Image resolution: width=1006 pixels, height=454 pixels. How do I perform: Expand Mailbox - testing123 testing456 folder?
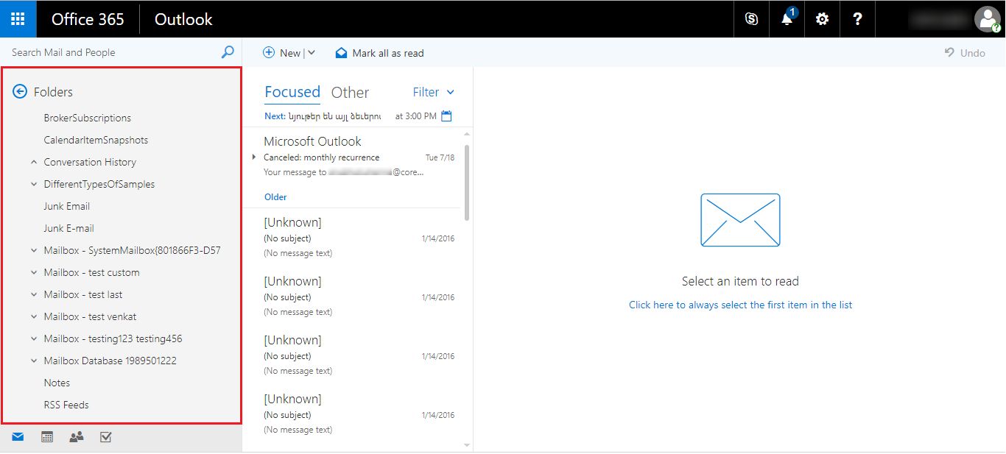click(x=34, y=338)
